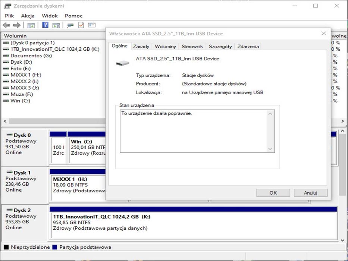Screen dimensions: 348x261
Task: Click the blue Partycja podstawowa legend swatch
Action: click(x=54, y=247)
